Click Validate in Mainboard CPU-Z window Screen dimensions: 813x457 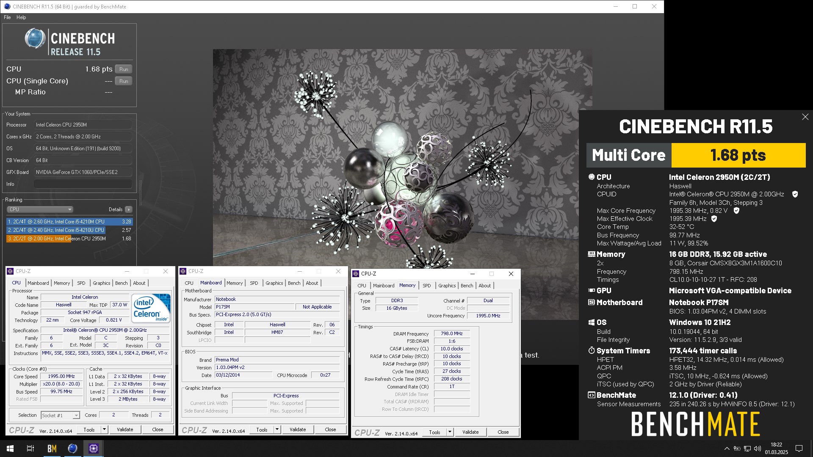click(298, 429)
